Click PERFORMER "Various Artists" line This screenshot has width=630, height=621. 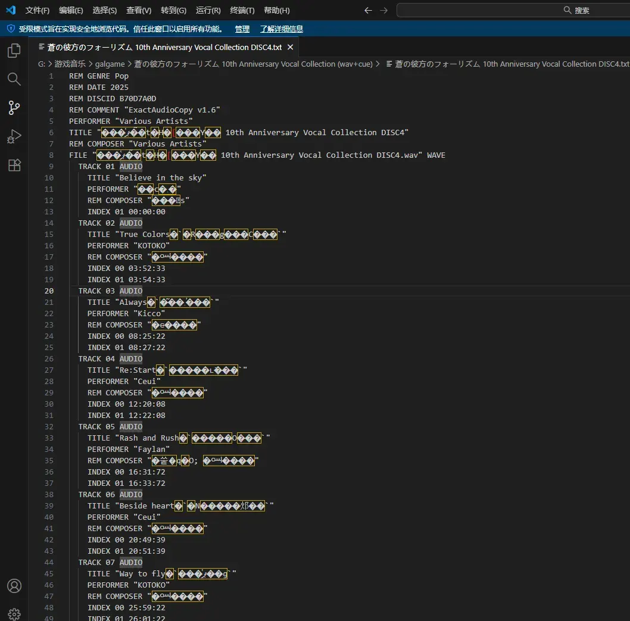(x=130, y=121)
